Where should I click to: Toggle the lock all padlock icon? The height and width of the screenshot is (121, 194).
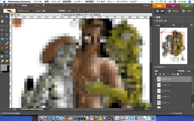(x=181, y=74)
